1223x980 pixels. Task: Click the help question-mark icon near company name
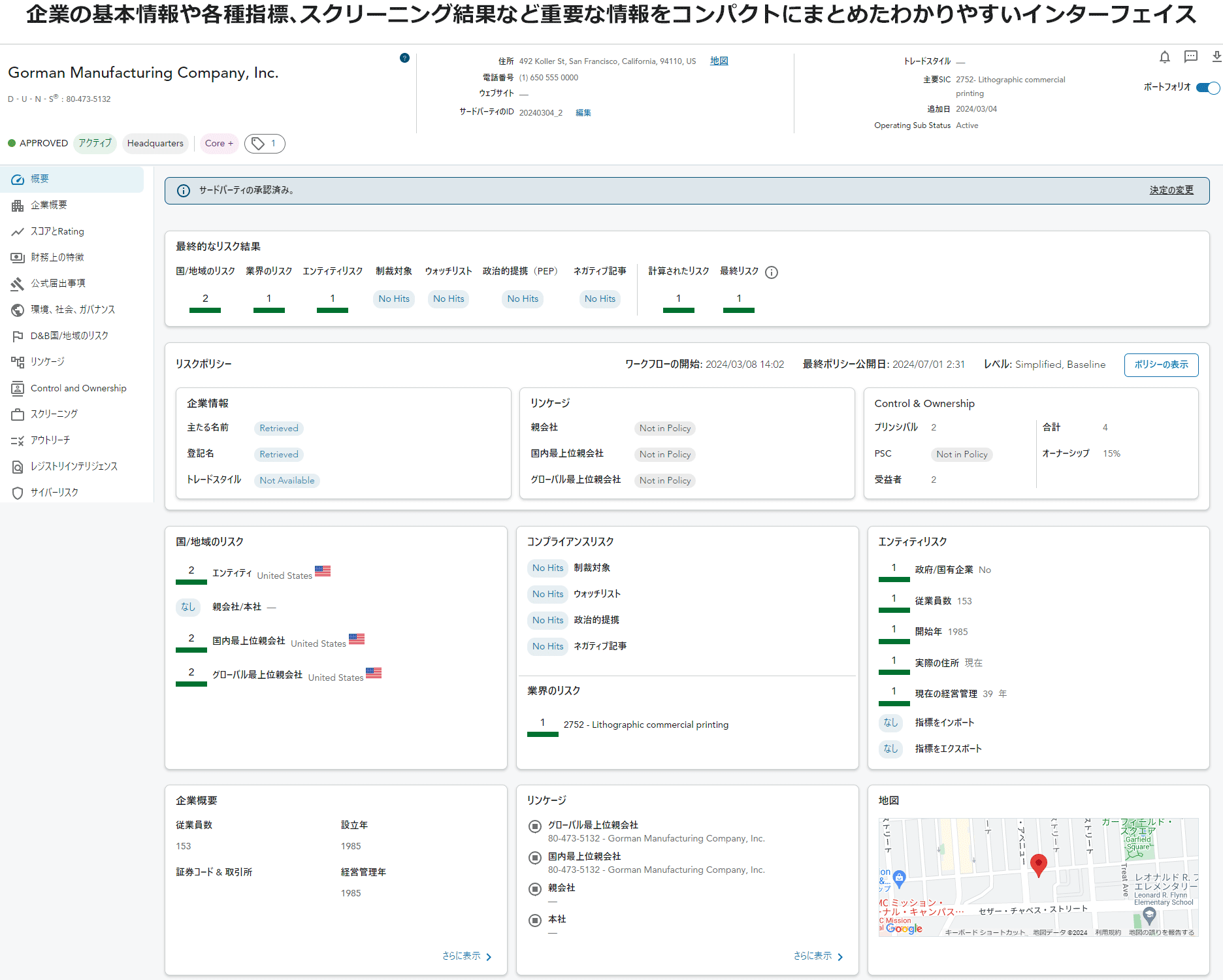coord(404,57)
